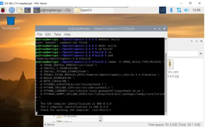Select the opencv_contrib zip file thumbnail
The image size is (205, 127).
[170, 64]
